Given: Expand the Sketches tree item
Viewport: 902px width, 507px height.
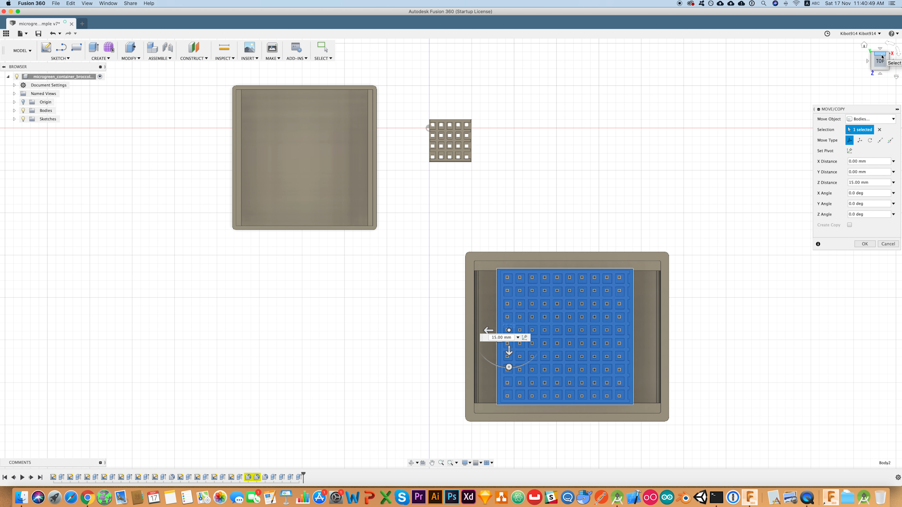Looking at the screenshot, I should point(14,118).
